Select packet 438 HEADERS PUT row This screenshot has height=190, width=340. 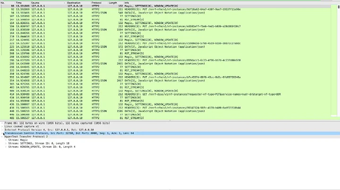[165, 108]
